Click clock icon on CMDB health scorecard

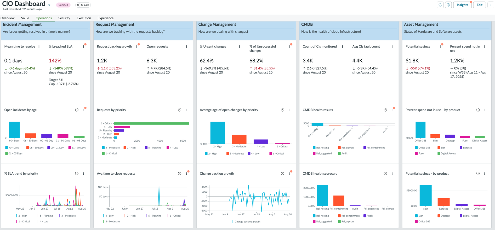(385, 174)
